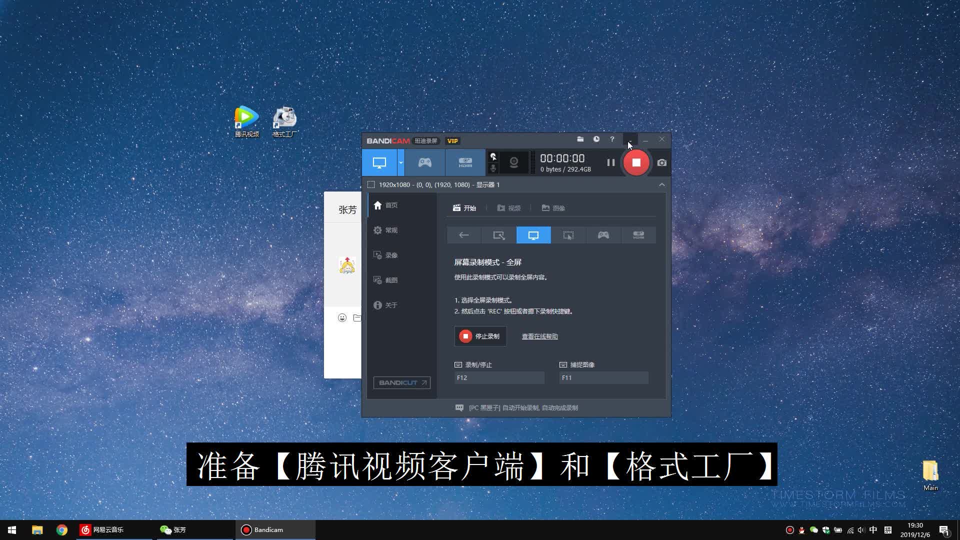Open Windows Start menu
The height and width of the screenshot is (540, 960).
pos(12,530)
